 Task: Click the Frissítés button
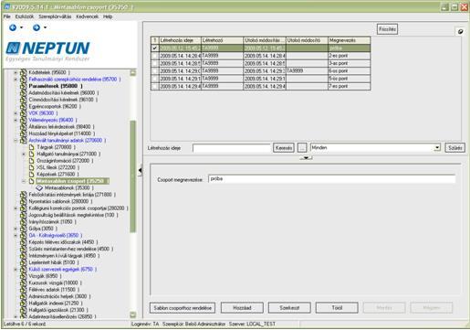click(387, 29)
